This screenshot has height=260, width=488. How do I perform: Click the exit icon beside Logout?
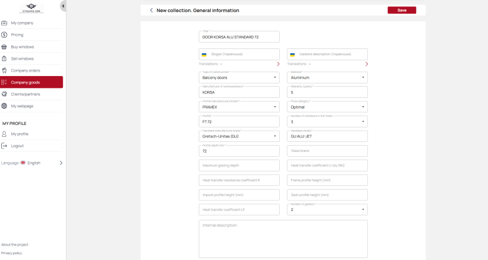4,146
